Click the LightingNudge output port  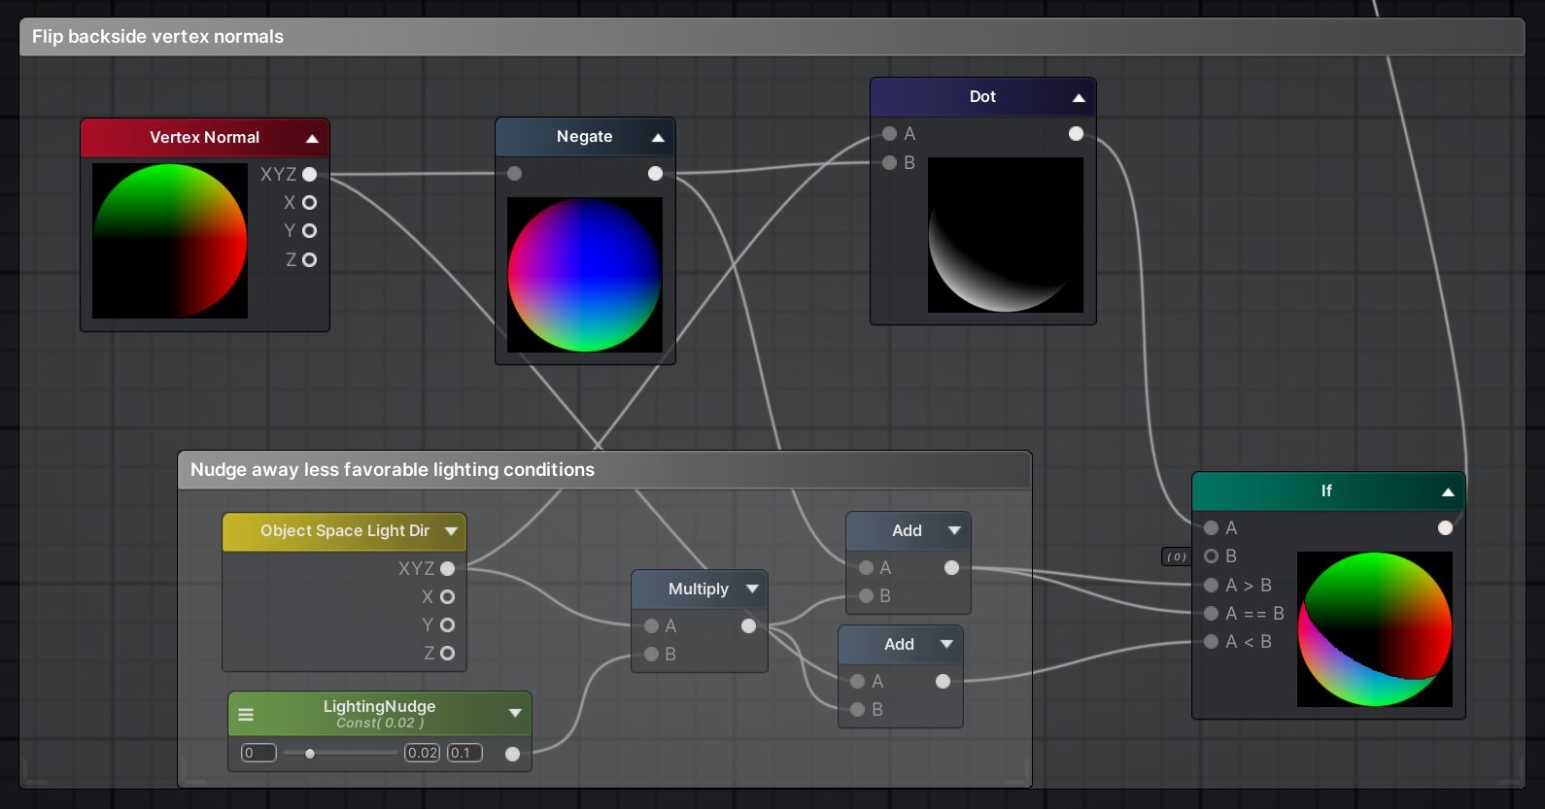(512, 754)
